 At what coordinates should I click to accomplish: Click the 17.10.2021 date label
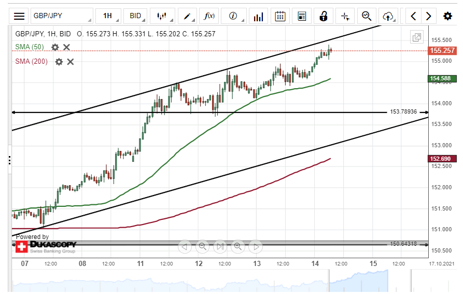click(442, 263)
